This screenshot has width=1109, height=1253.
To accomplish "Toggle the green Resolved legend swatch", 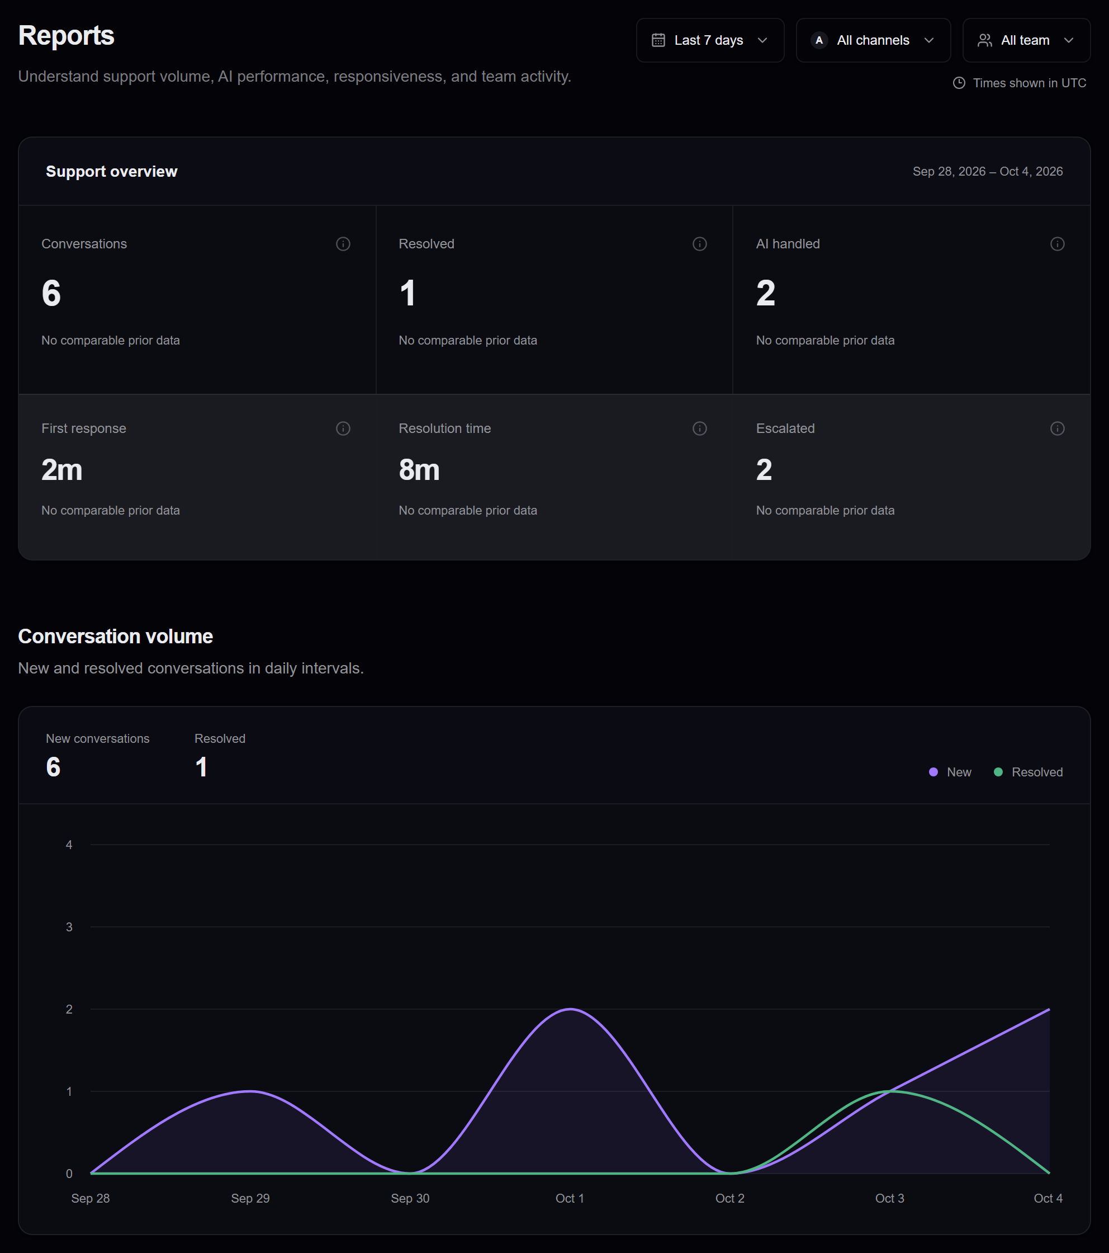I will pos(998,772).
